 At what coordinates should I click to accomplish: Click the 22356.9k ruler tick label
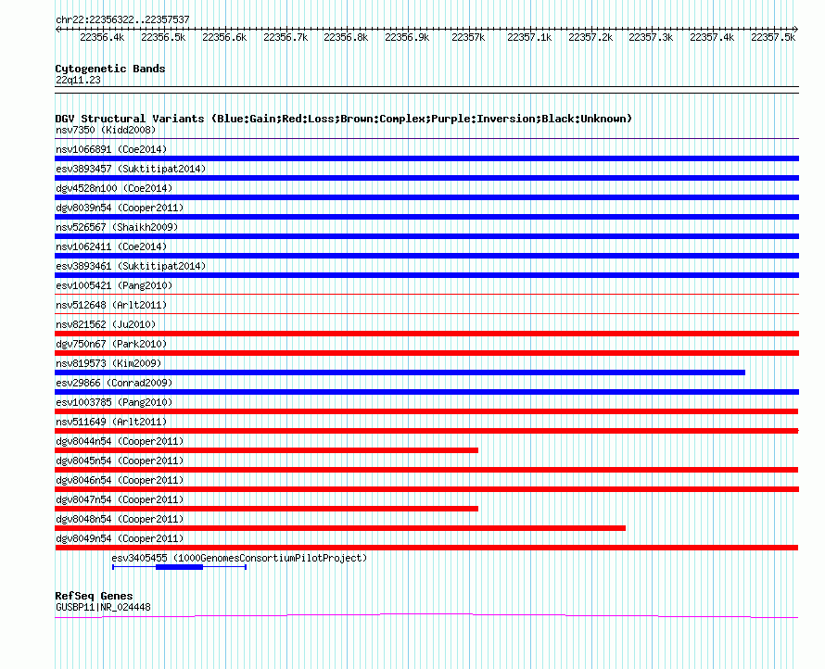point(407,37)
